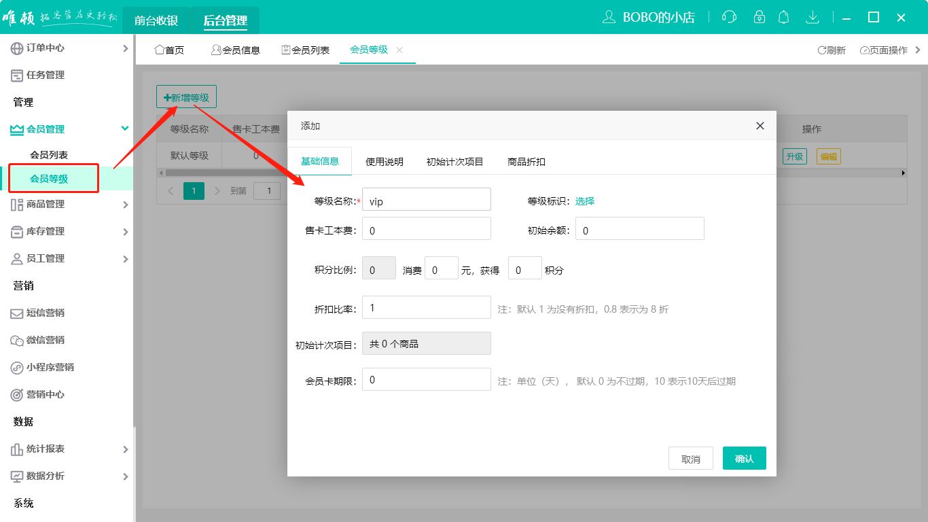Screen dimensions: 928x522
Task: Open the notification bell icon
Action: pyautogui.click(x=784, y=17)
